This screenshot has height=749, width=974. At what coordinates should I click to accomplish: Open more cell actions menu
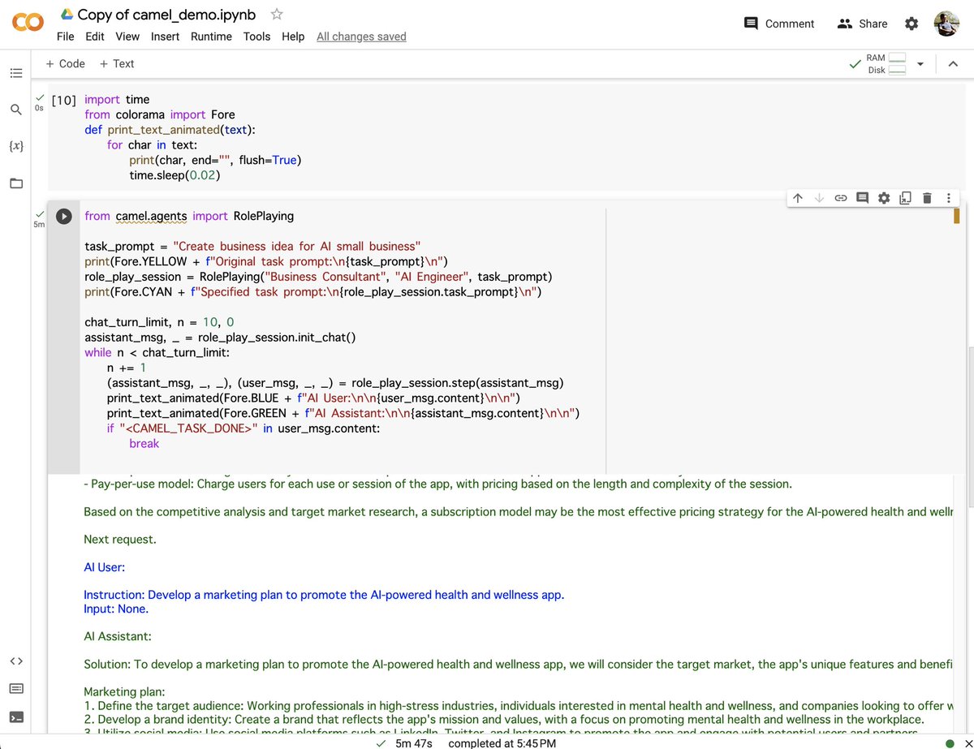point(948,198)
